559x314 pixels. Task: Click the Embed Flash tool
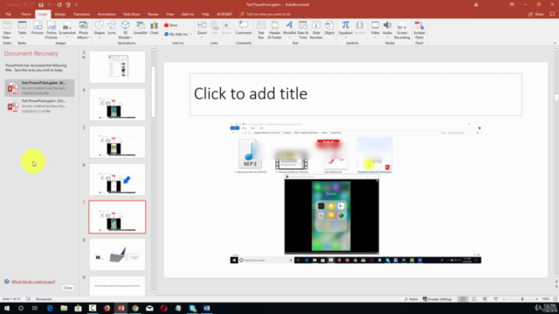click(x=419, y=30)
